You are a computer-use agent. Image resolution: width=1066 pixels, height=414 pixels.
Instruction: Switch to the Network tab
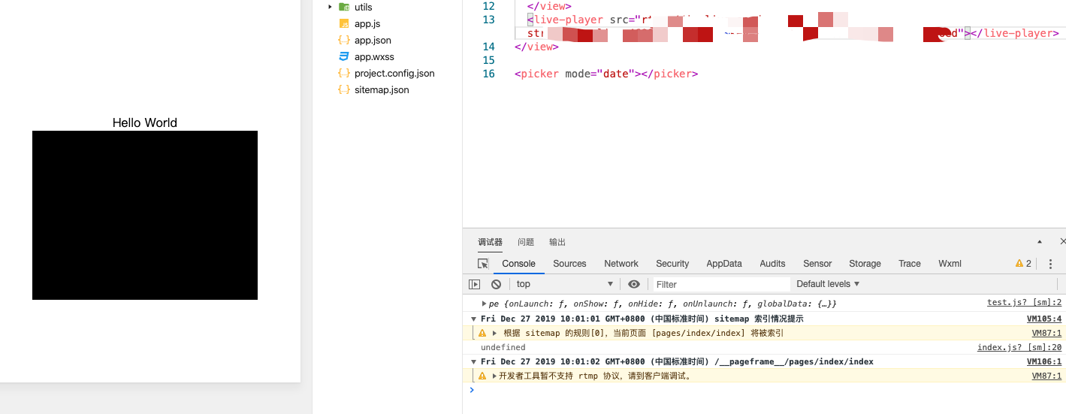point(621,264)
